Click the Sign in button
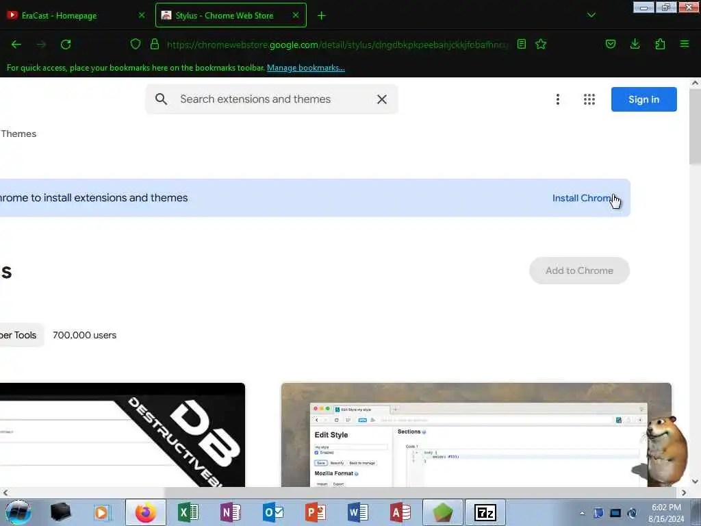The height and width of the screenshot is (526, 701). (643, 99)
